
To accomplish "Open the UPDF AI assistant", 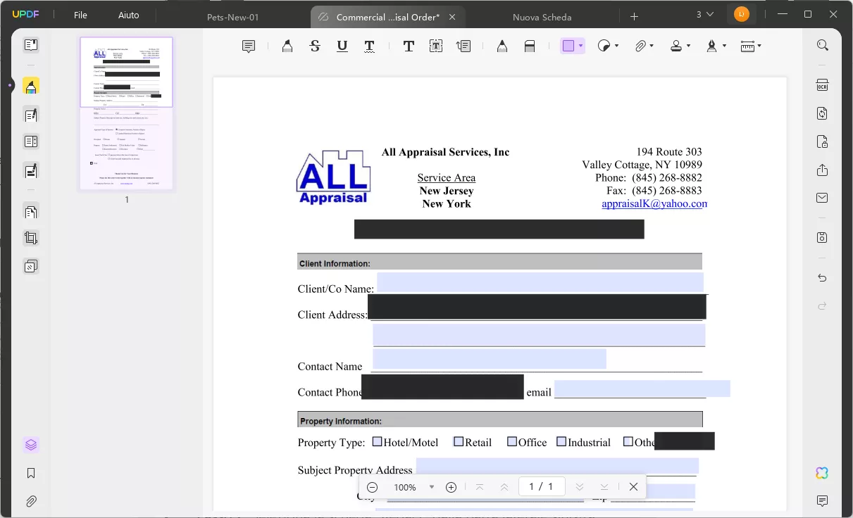I will pyautogui.click(x=822, y=473).
